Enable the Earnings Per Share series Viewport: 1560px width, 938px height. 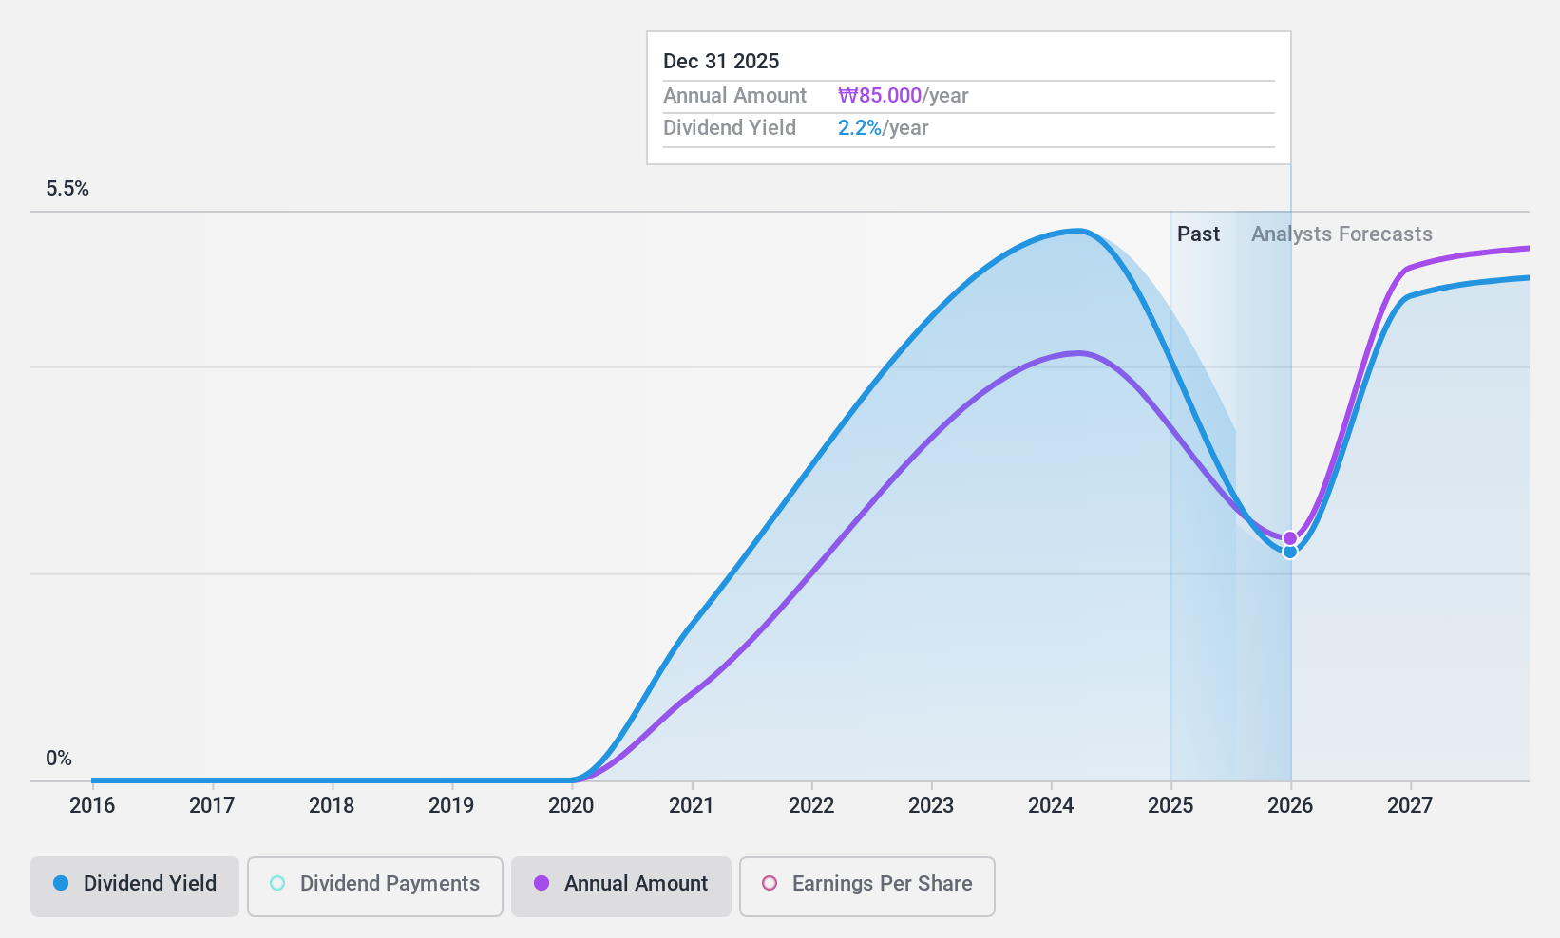coord(867,887)
